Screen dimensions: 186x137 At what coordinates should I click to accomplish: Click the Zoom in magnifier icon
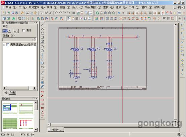tap(105, 13)
